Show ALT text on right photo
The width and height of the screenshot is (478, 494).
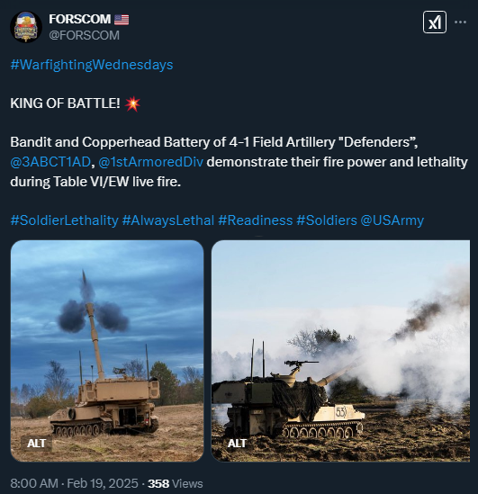237,444
